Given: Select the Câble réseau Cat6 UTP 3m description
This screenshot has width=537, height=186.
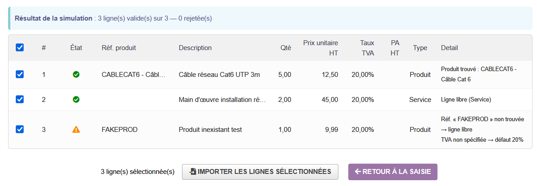Looking at the screenshot, I should pyautogui.click(x=219, y=75).
